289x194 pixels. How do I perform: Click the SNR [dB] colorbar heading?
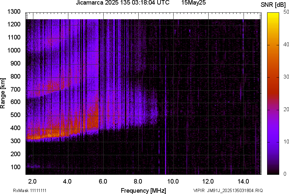(273, 5)
